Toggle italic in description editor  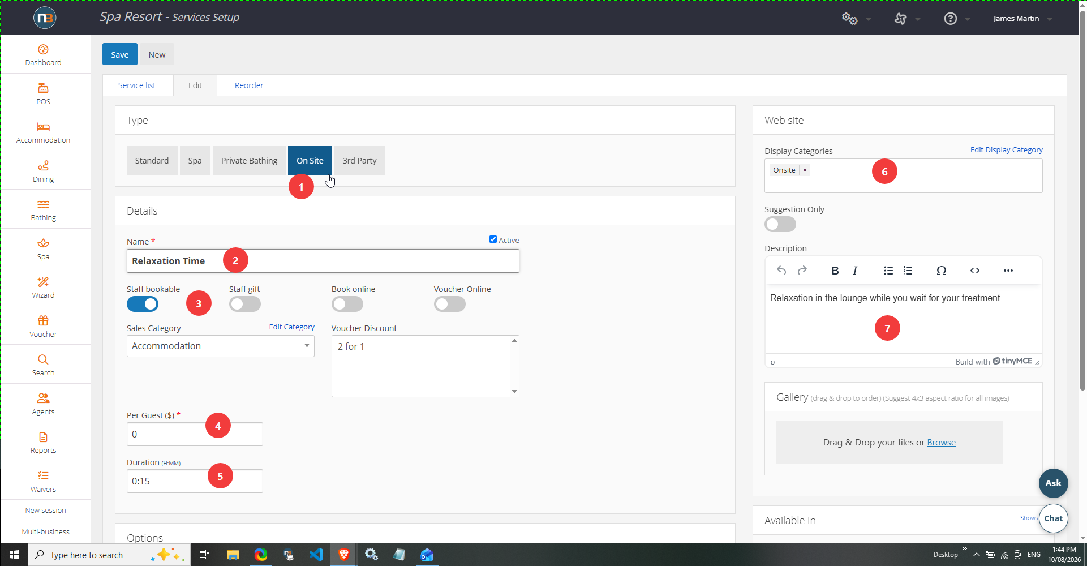tap(855, 271)
